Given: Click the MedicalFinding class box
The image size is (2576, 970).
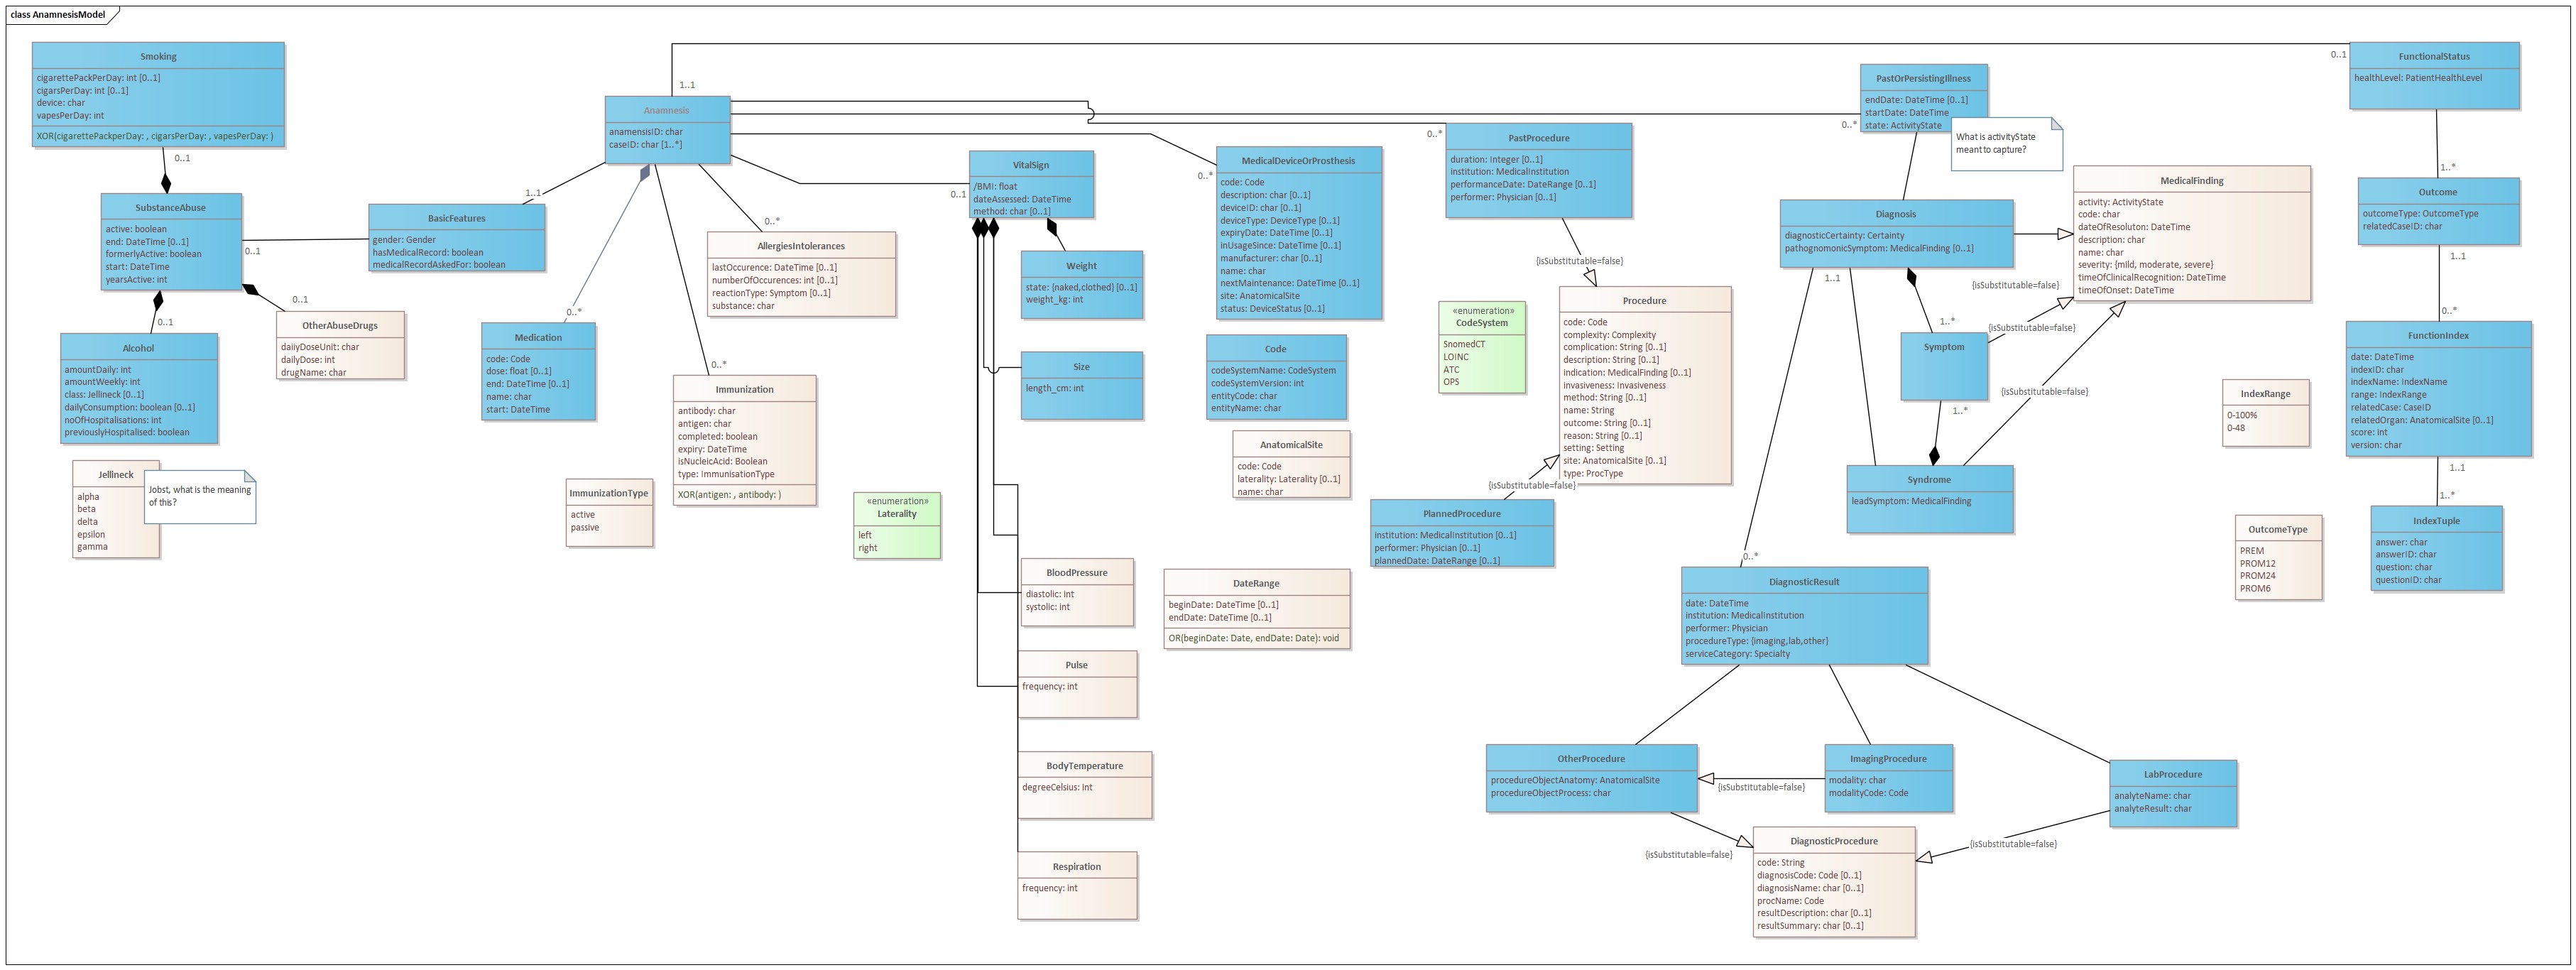Looking at the screenshot, I should tap(2191, 233).
